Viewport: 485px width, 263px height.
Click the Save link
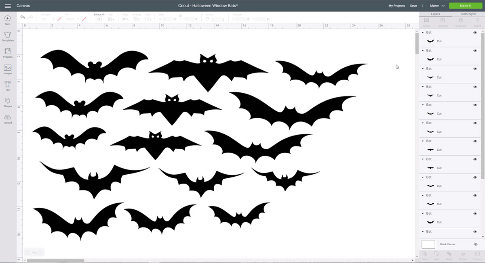(413, 6)
